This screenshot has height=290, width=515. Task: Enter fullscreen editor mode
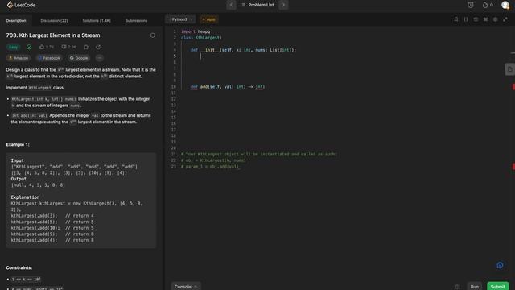point(505,19)
